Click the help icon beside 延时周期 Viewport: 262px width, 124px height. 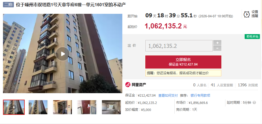254,102
